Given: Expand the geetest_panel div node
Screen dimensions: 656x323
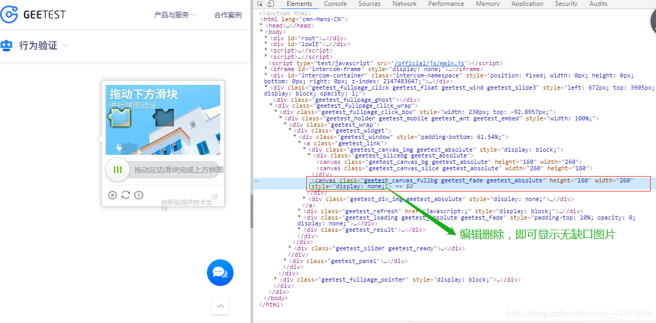Looking at the screenshot, I should pyautogui.click(x=286, y=261).
